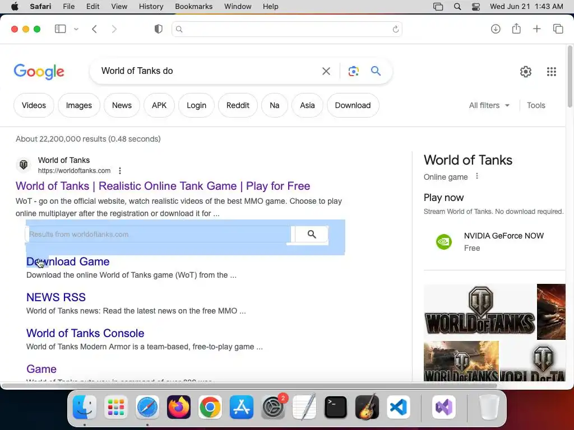This screenshot has height=430, width=574.
Task: Reload the page via the refresh icon
Action: pos(395,29)
